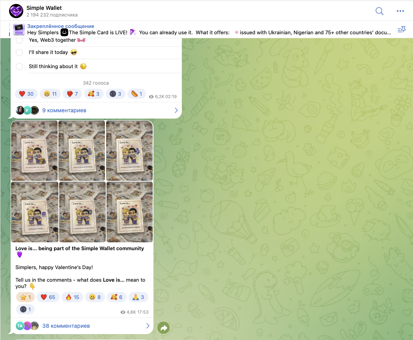Select the '2 194 232 подписчика' subscriber count
Image resolution: width=413 pixels, height=340 pixels.
coord(52,15)
